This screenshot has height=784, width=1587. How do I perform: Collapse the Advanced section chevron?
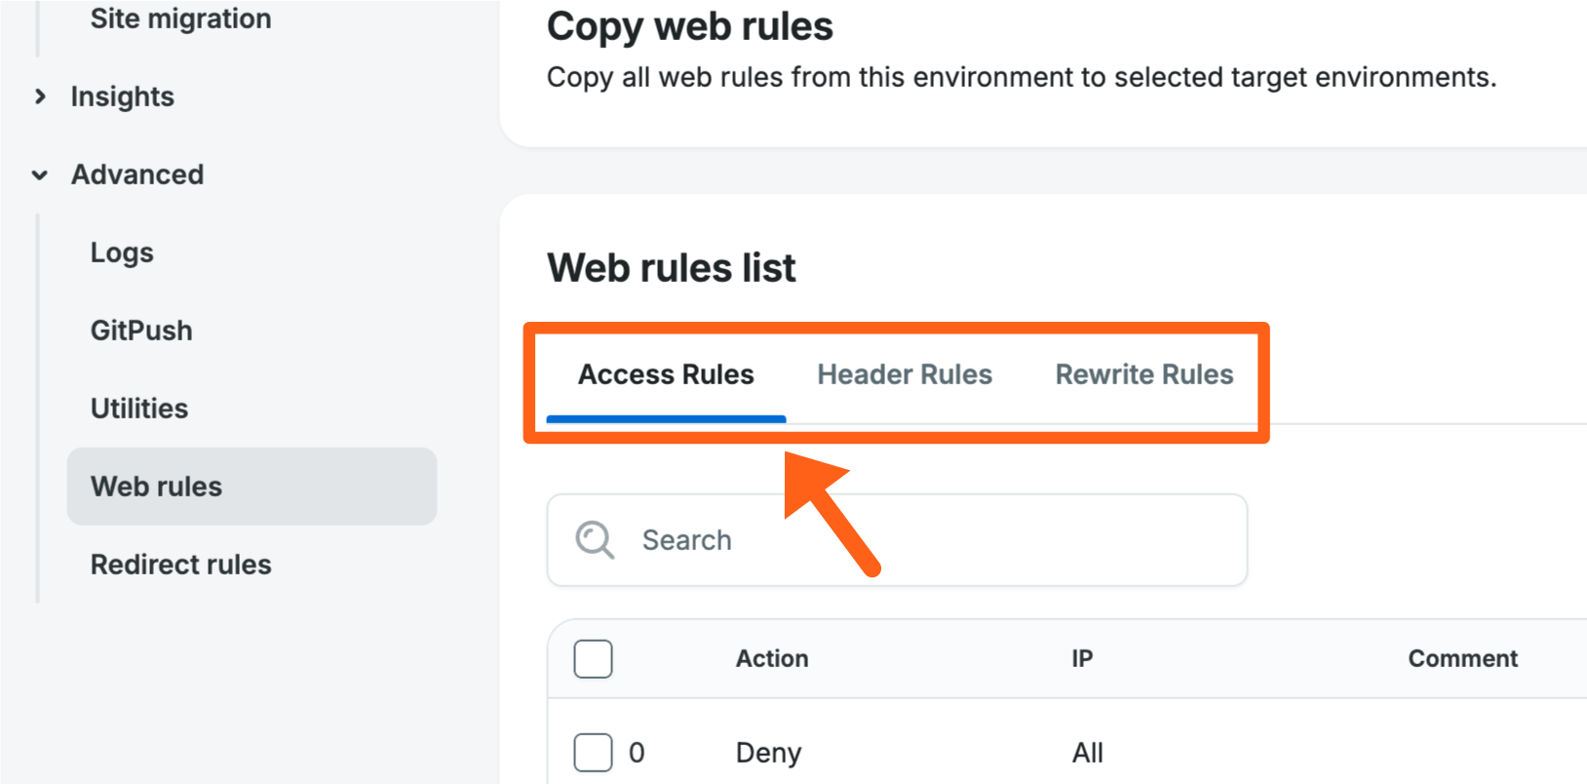(x=40, y=176)
